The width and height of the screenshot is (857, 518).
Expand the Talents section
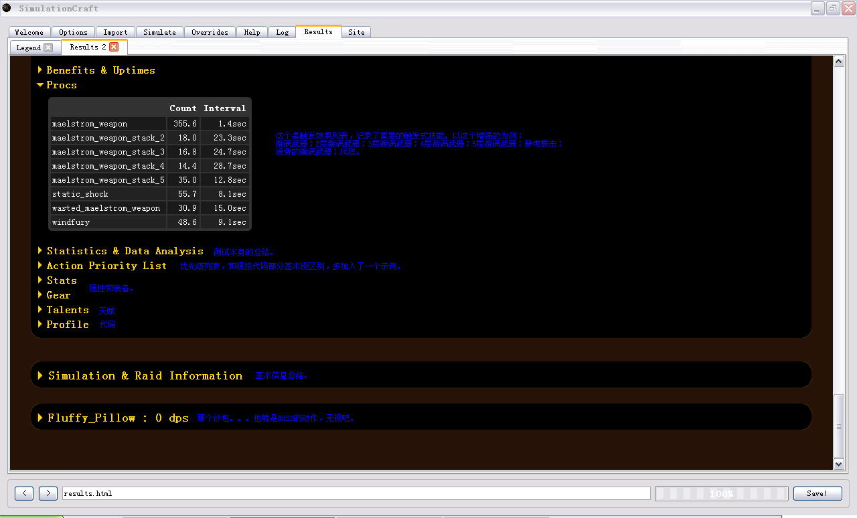[67, 310]
